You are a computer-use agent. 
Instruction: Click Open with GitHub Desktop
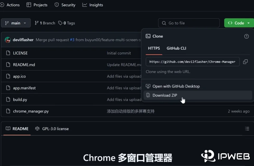pos(176,86)
